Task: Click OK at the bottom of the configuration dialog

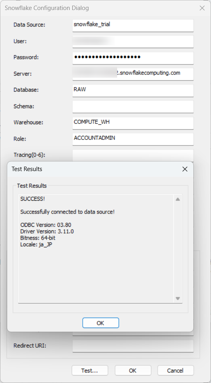Action: click(133, 371)
